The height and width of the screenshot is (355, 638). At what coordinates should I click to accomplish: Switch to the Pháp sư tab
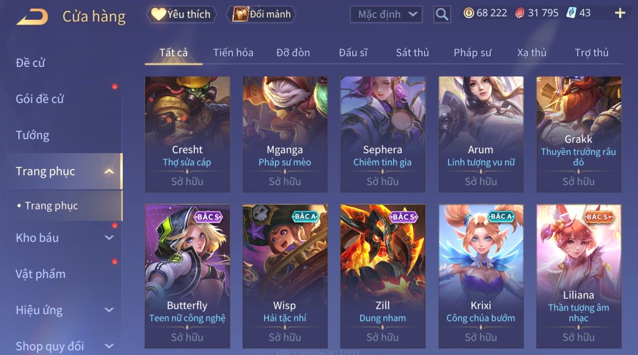click(472, 52)
